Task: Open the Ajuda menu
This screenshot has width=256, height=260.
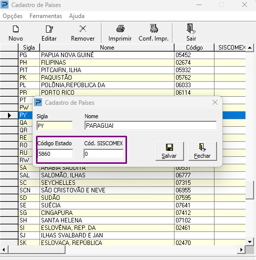Action: click(76, 16)
